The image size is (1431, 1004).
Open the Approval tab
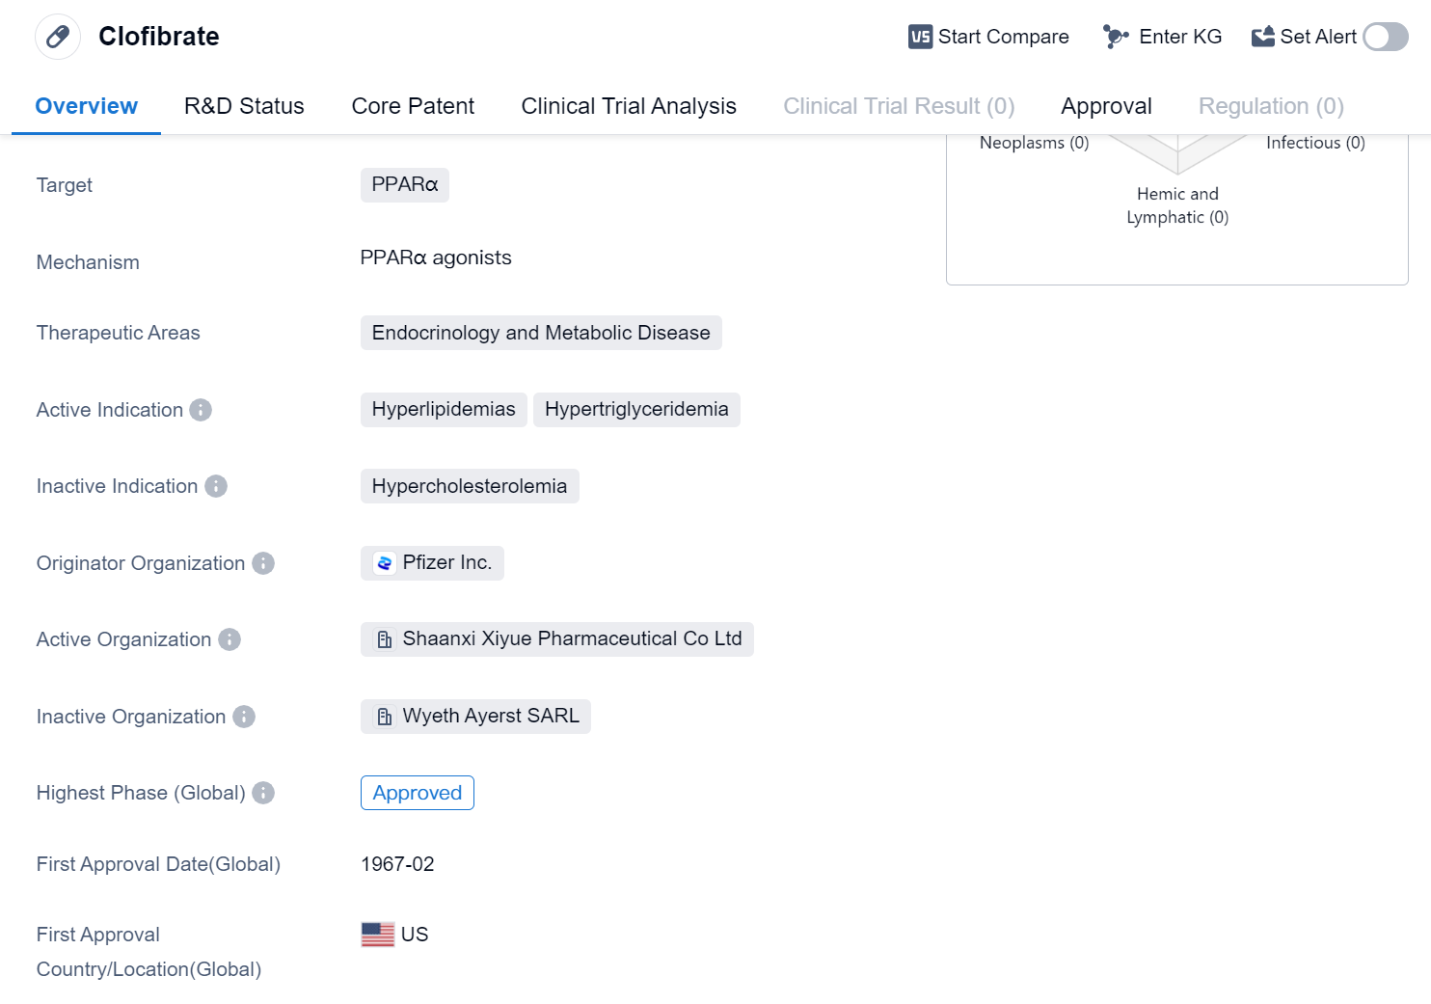pos(1106,106)
